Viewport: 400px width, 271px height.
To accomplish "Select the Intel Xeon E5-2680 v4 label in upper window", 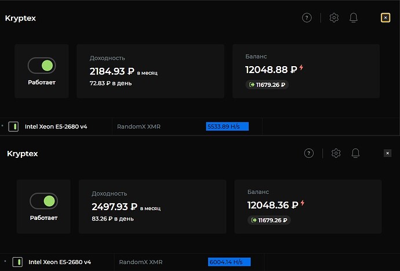I will point(56,127).
